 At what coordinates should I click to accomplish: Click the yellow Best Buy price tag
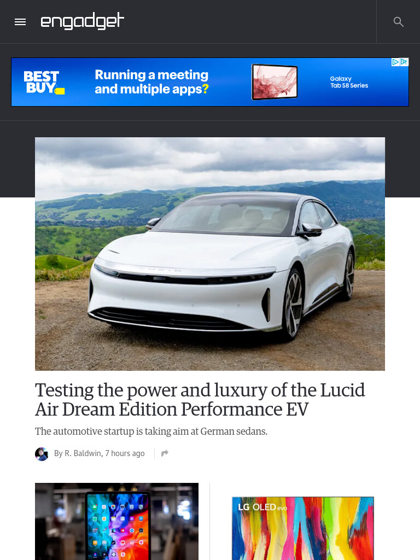(60, 91)
